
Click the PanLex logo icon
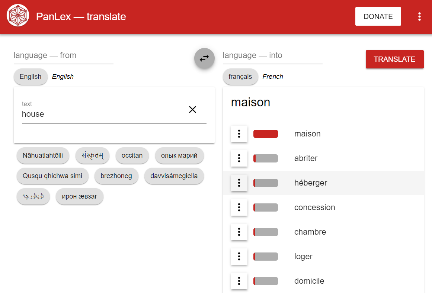point(18,16)
